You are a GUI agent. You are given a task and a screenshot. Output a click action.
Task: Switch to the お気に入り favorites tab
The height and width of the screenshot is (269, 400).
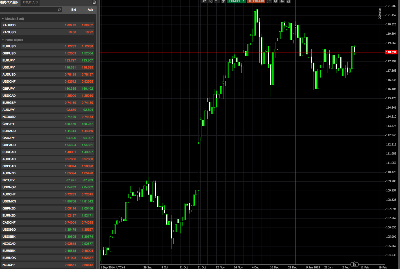pyautogui.click(x=30, y=2)
